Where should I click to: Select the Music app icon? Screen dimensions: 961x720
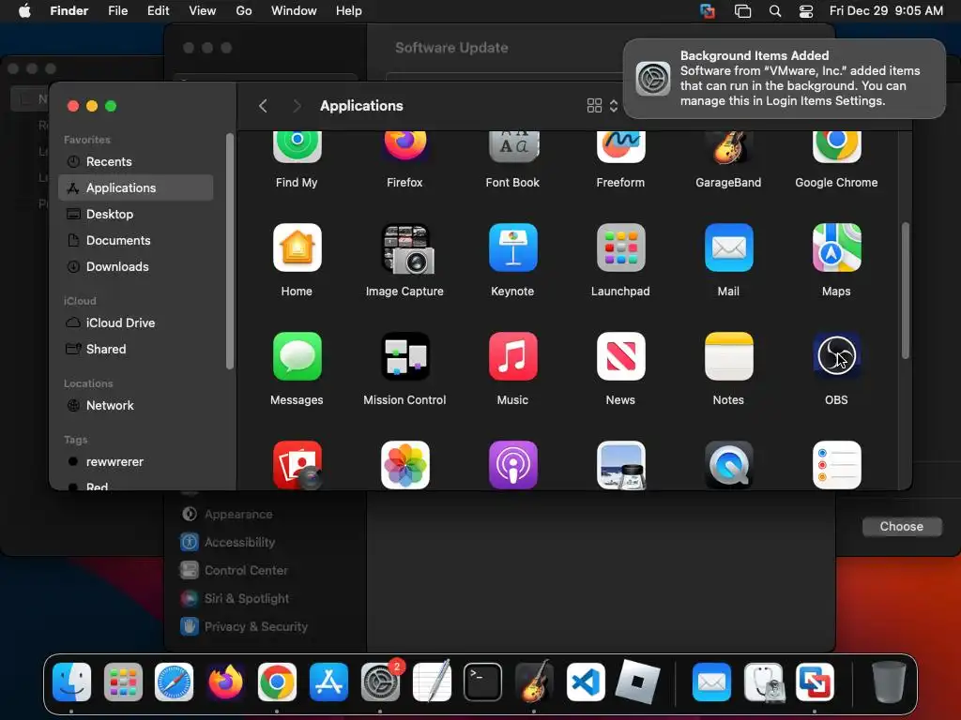click(x=512, y=356)
